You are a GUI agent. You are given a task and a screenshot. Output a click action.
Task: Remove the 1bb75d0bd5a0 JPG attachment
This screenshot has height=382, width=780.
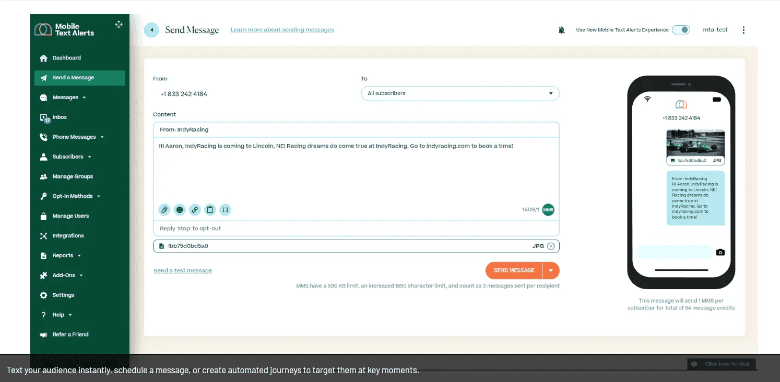[x=551, y=246]
